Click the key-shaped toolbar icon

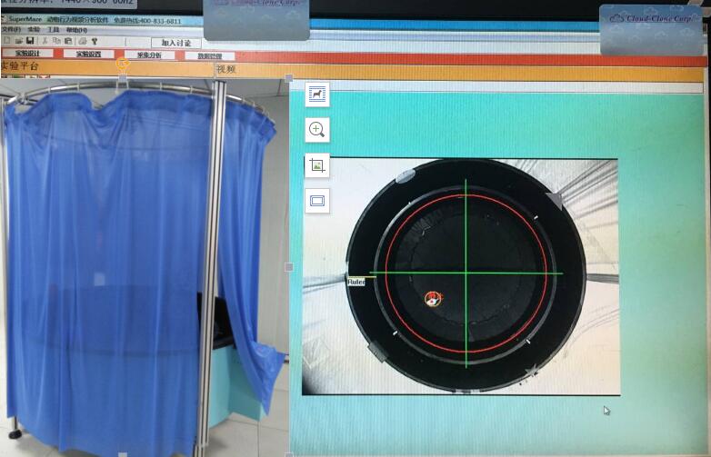coord(95,41)
